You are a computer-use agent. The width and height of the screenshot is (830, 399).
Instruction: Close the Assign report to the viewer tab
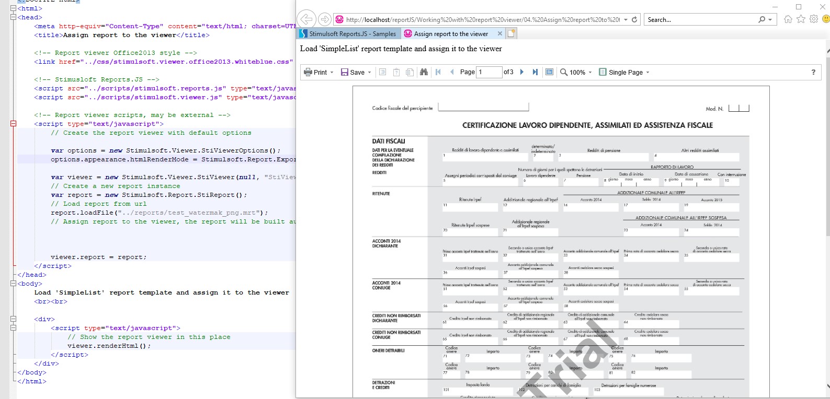tap(500, 33)
